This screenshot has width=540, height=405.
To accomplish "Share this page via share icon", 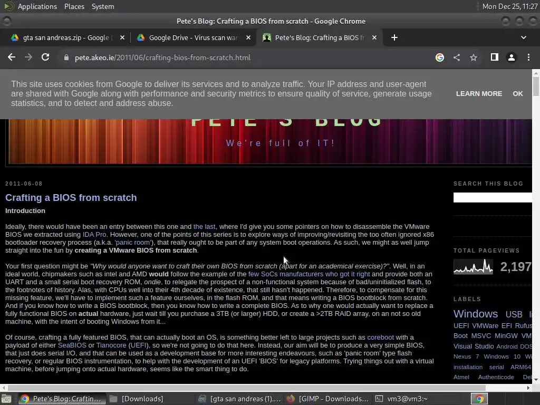I will (457, 57).
